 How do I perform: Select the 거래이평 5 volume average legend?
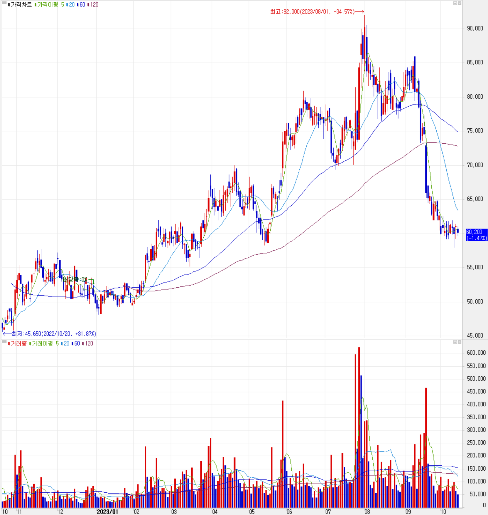click(x=45, y=343)
